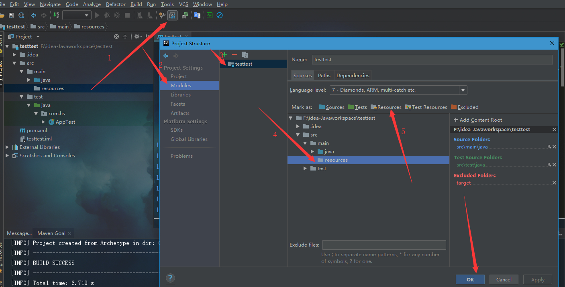Open the VCS menu
565x287 pixels.
tap(184, 4)
